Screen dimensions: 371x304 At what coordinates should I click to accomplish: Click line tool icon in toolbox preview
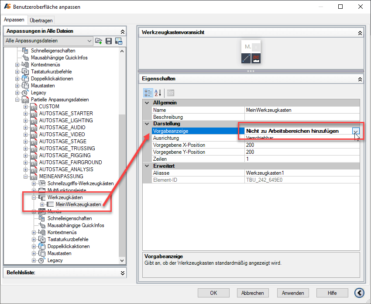coord(246,58)
